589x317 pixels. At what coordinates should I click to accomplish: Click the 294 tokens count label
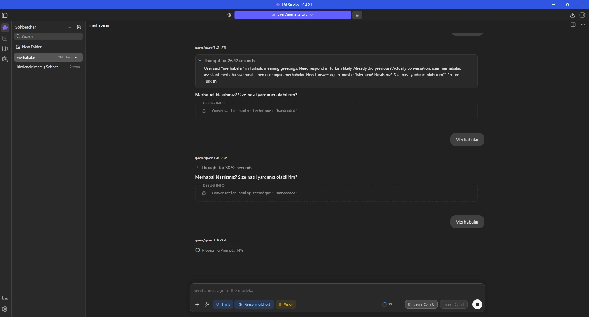(x=65, y=57)
